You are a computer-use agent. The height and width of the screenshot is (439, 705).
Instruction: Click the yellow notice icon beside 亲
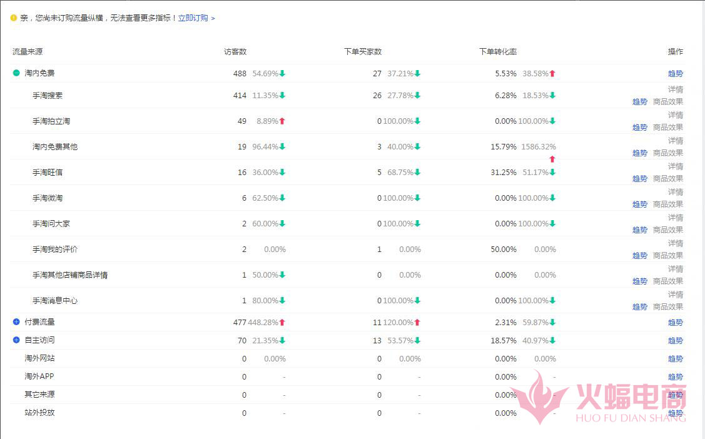[14, 18]
